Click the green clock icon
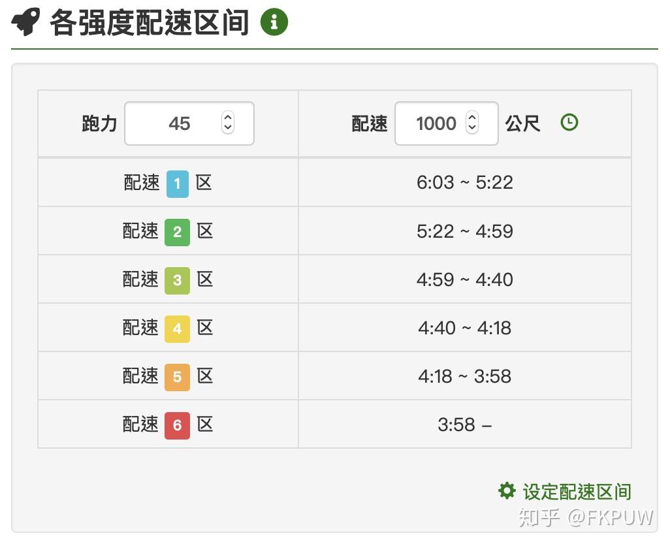The height and width of the screenshot is (546, 670). [569, 123]
